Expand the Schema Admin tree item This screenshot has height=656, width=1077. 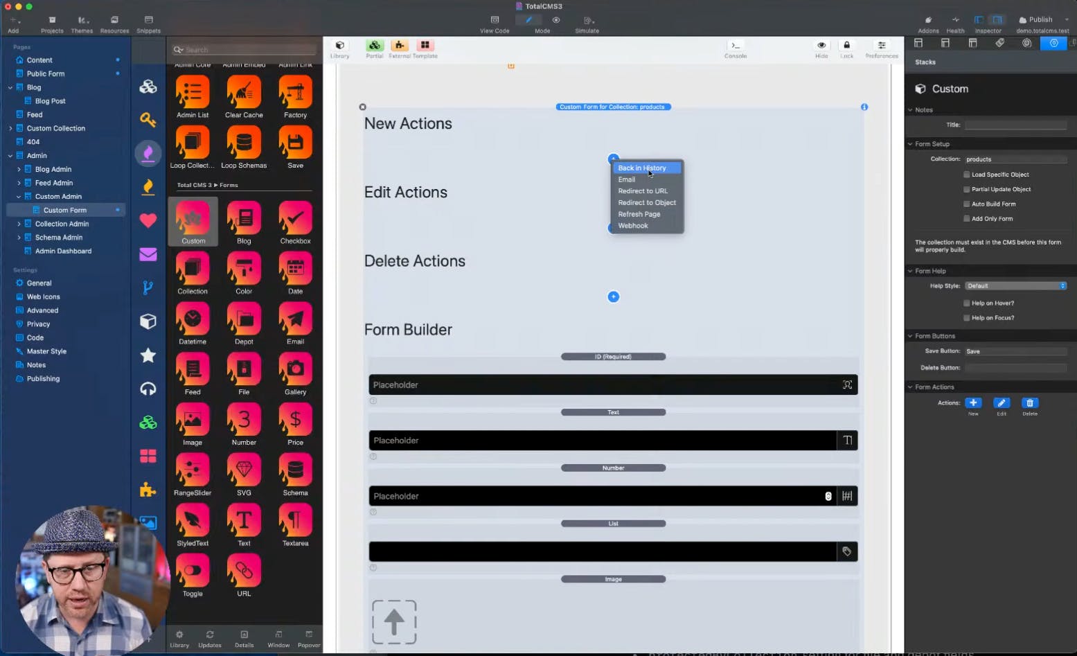tap(19, 238)
